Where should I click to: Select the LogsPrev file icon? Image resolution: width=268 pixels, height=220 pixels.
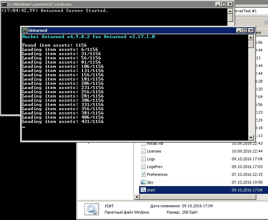click(143, 167)
